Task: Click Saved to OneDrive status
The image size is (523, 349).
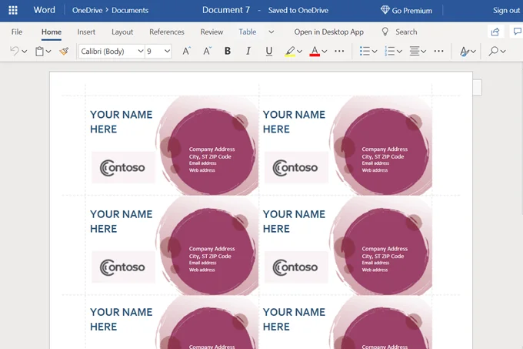Action: pyautogui.click(x=298, y=10)
